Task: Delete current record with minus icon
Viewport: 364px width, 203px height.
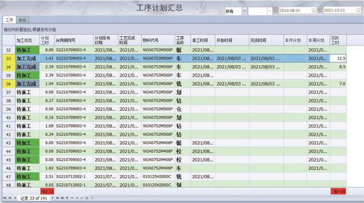Action: click(72, 198)
